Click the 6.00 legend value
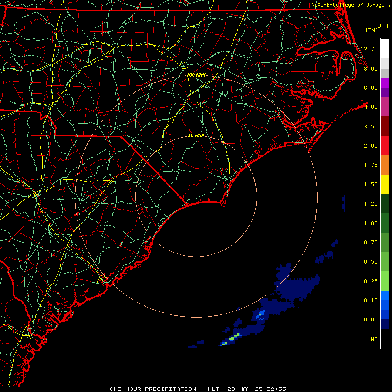Image resolution: width=392 pixels, height=392 pixels. pyautogui.click(x=371, y=88)
